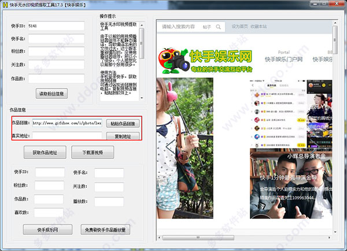Click the 专业的快手交流互动平台 banner slogan
Image resolution: width=347 pixels, height=251 pixels.
[222, 69]
